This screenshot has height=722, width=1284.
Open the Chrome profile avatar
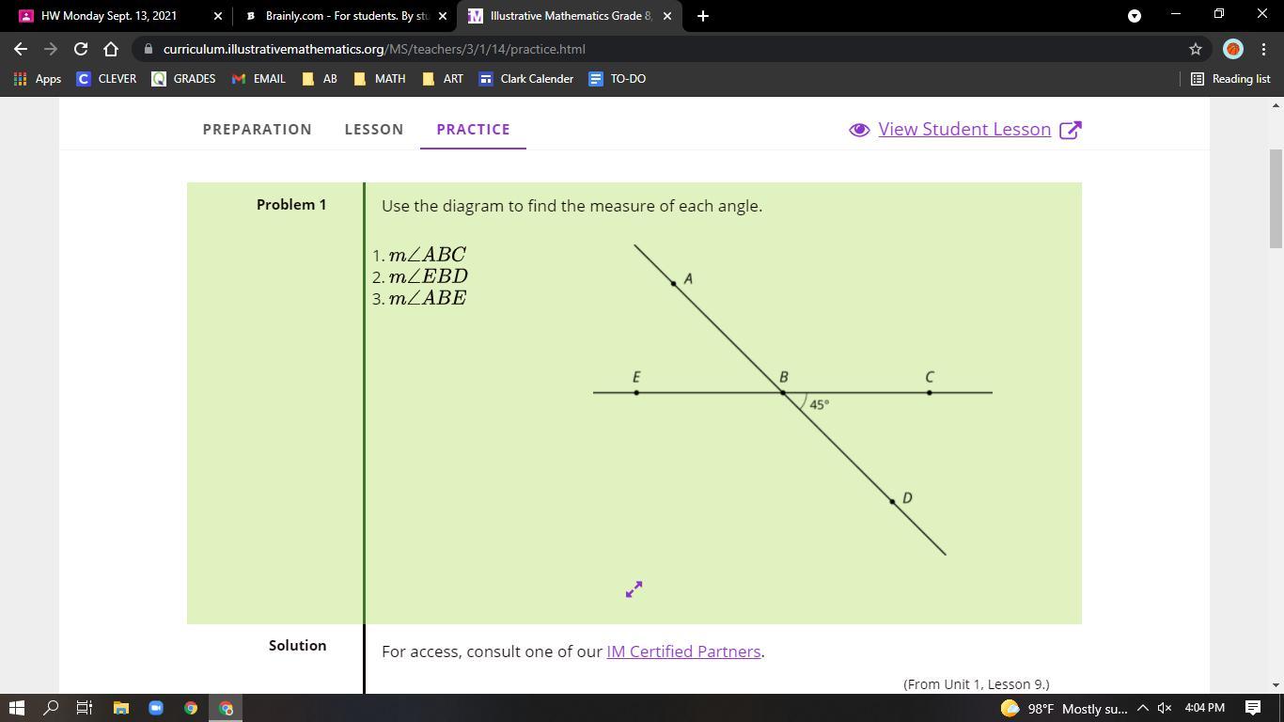pyautogui.click(x=1232, y=49)
